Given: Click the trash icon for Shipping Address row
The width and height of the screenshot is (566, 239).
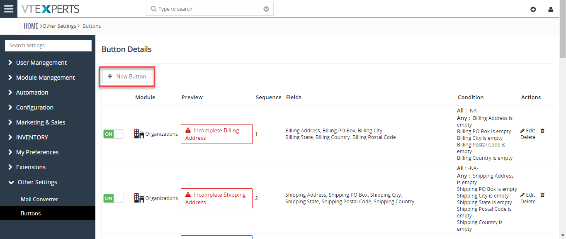Looking at the screenshot, I should pyautogui.click(x=542, y=195).
